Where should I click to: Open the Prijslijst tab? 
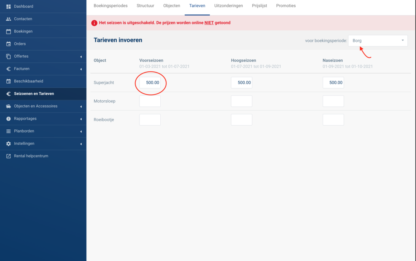click(x=259, y=6)
